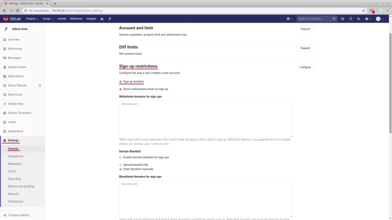Bookmark this page with the star icon
The image size is (392, 220).
click(363, 10)
